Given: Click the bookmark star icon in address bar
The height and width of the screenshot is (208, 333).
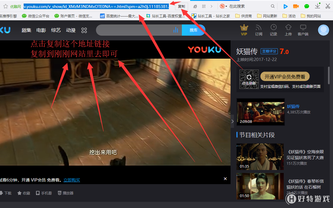Looking at the screenshot, I should pos(6,6).
